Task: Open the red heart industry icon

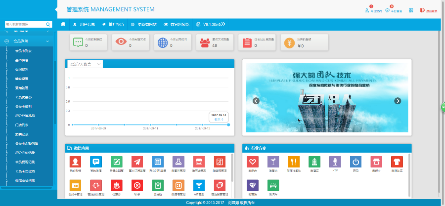Action: pos(253,162)
